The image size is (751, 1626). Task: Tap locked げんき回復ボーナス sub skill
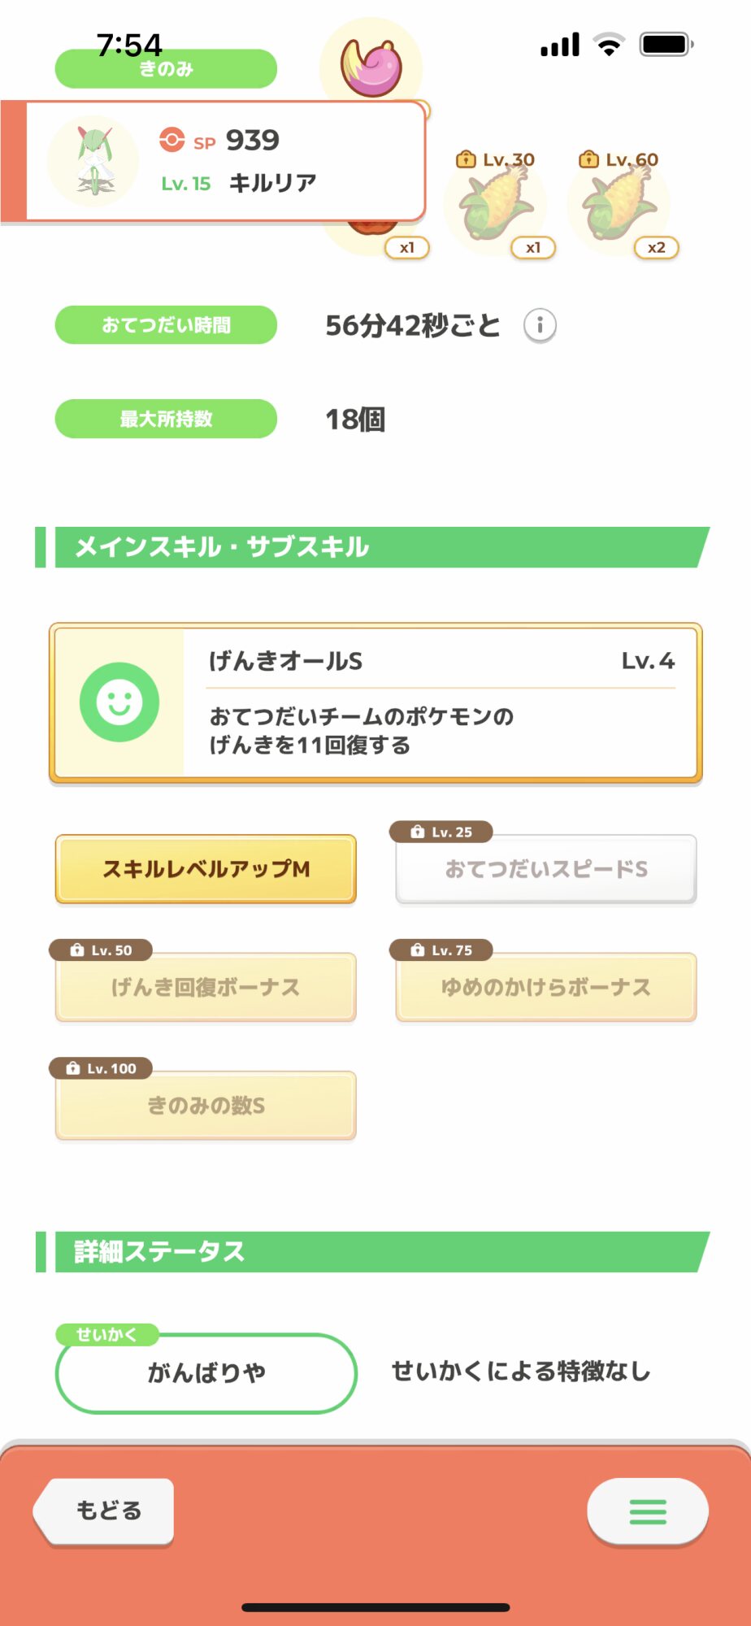[206, 987]
